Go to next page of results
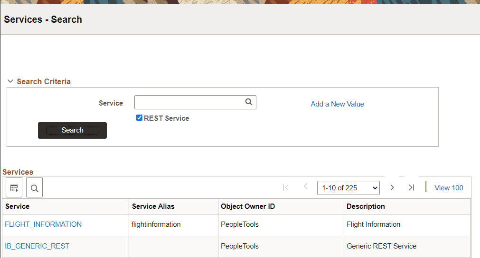The width and height of the screenshot is (480, 258). [392, 187]
